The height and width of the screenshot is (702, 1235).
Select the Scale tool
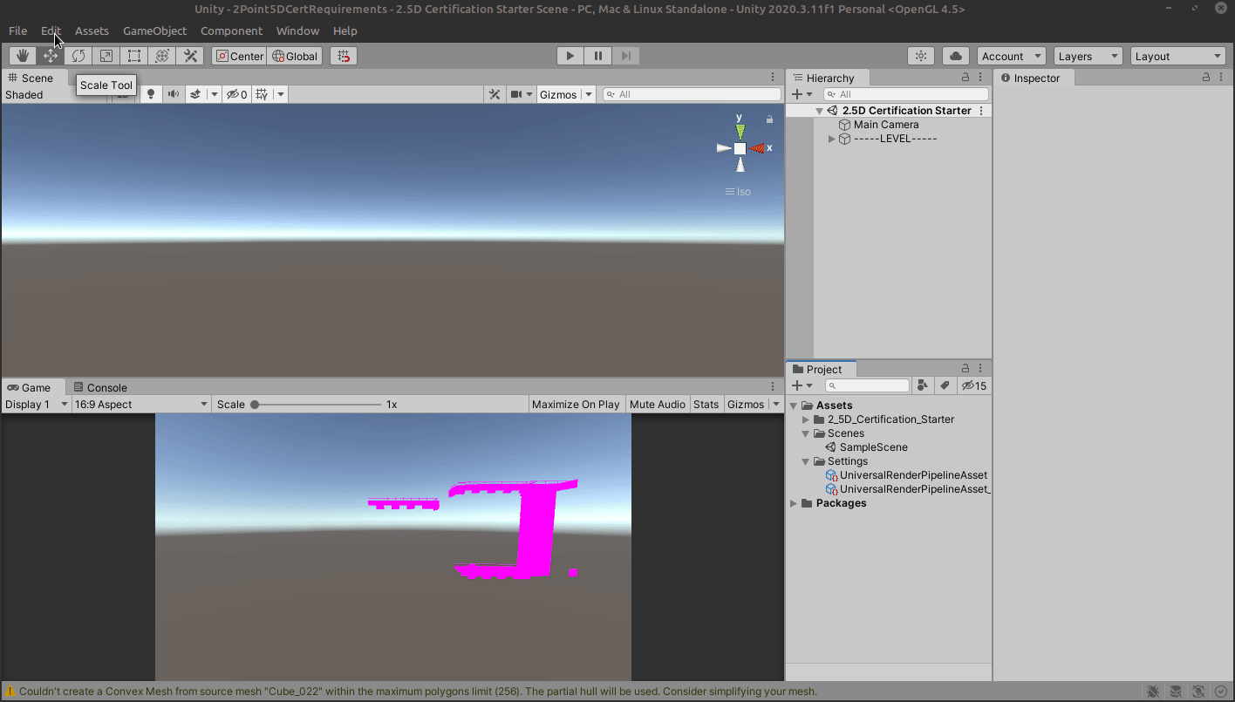tap(106, 56)
